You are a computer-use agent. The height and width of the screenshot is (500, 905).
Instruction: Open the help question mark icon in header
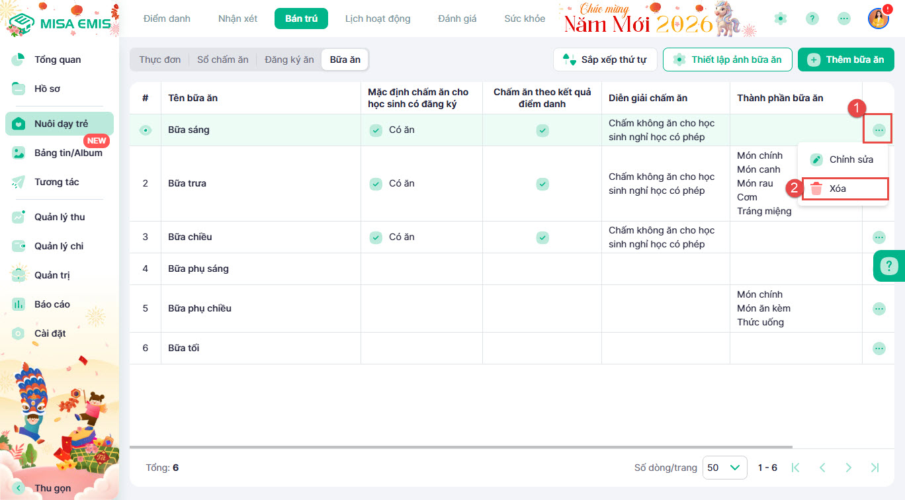[812, 19]
